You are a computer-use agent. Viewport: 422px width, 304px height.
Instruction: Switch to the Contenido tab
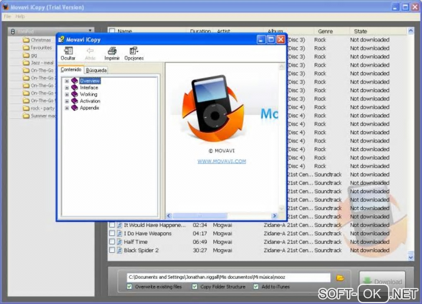point(71,70)
